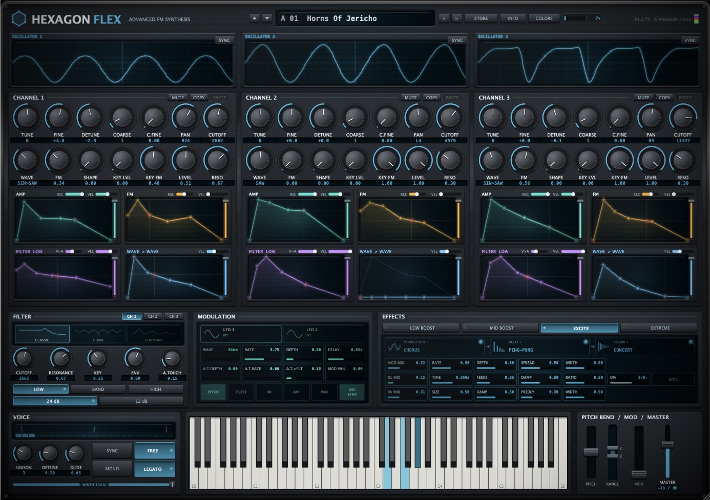Open the Div 1/8 delay division field
Image resolution: width=710 pixels, height=500 pixels.
pyautogui.click(x=628, y=379)
